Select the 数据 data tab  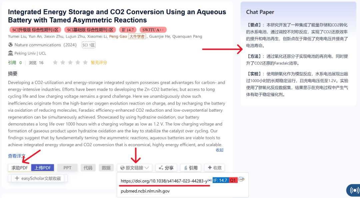[x=106, y=168]
